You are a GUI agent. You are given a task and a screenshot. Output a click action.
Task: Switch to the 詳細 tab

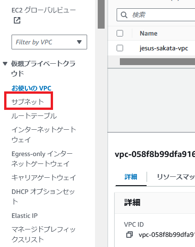[x=131, y=177]
